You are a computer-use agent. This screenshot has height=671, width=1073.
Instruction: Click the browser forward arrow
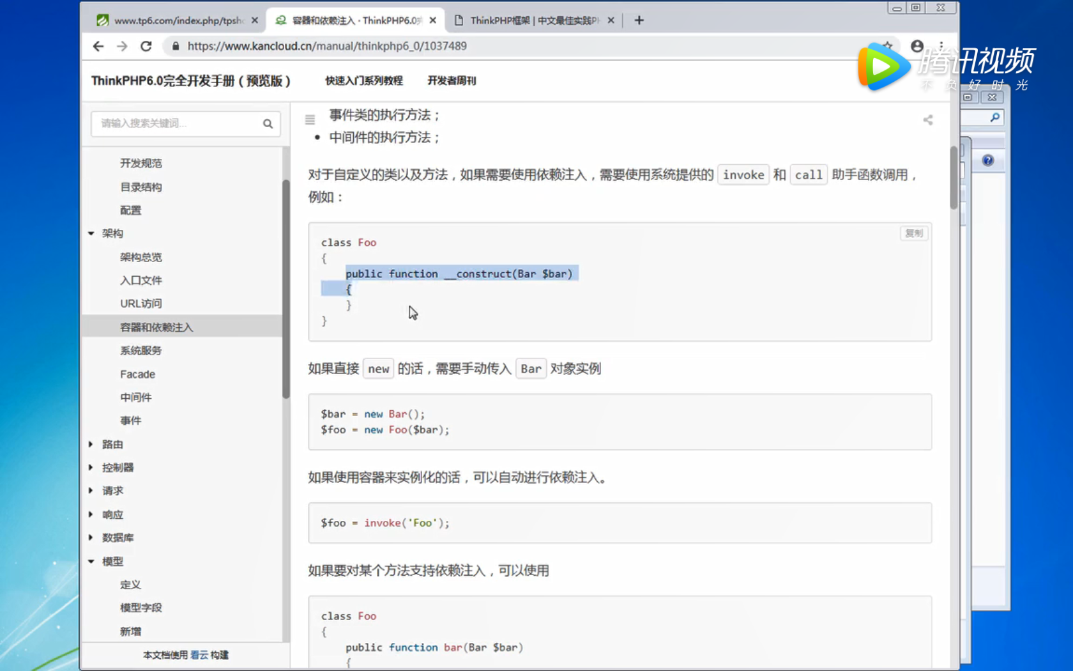[x=122, y=46]
